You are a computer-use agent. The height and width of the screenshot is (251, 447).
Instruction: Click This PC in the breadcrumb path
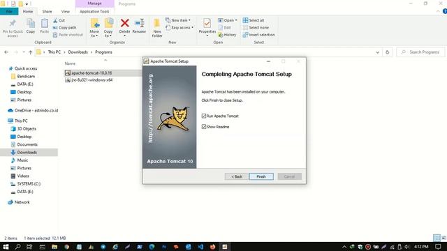pos(54,52)
